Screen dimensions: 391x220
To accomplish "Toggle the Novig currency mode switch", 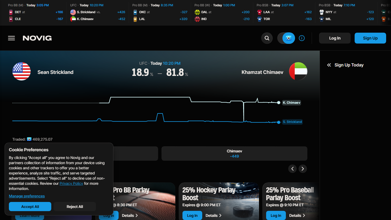I will click(286, 38).
